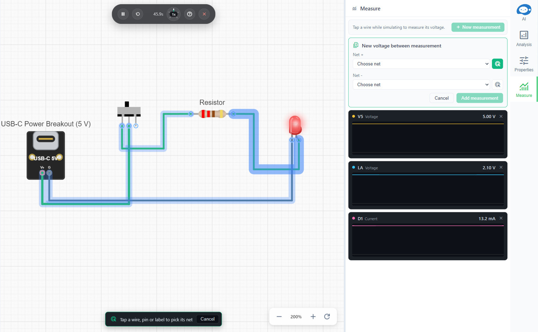Select the Measure tab

point(524,90)
